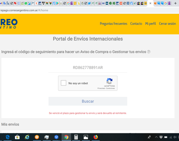Viewport: 179px width, 141px height.
Task: Launch Microsoft Edge from taskbar
Action: coord(8,137)
